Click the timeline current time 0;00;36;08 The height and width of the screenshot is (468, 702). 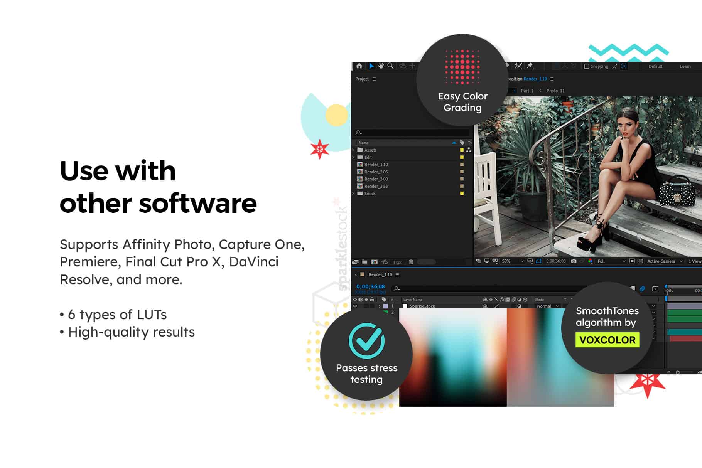click(370, 286)
